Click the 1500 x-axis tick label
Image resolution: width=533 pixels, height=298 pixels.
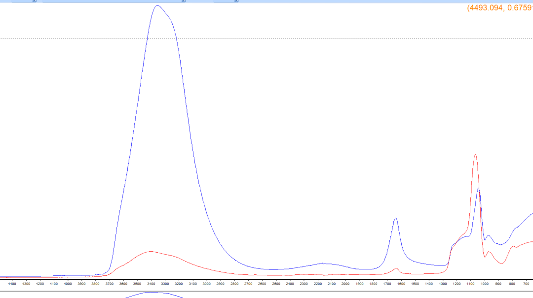415,283
